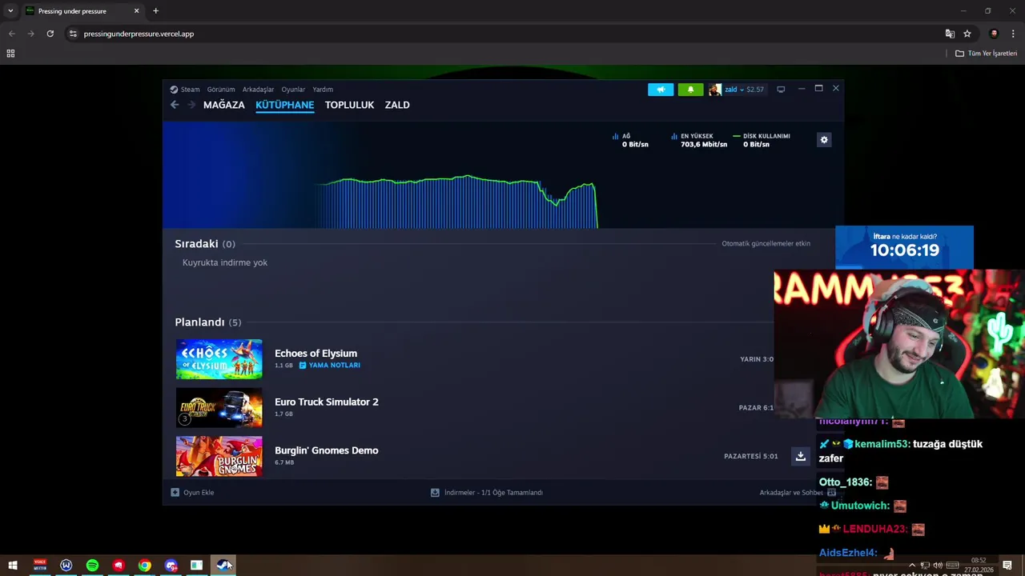
Task: Select Euro Truck Simulator 2 title
Action: click(326, 402)
